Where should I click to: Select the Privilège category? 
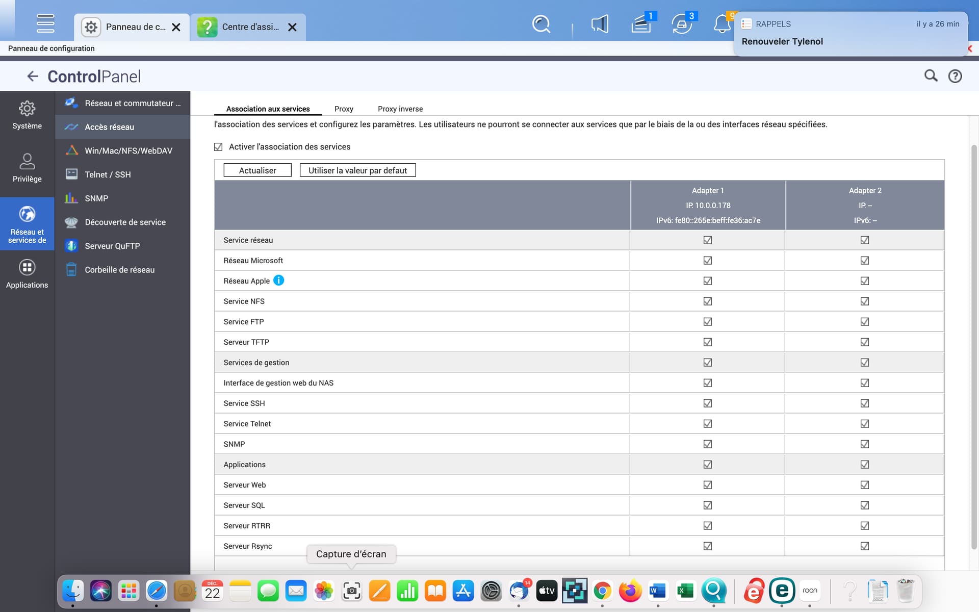27,168
